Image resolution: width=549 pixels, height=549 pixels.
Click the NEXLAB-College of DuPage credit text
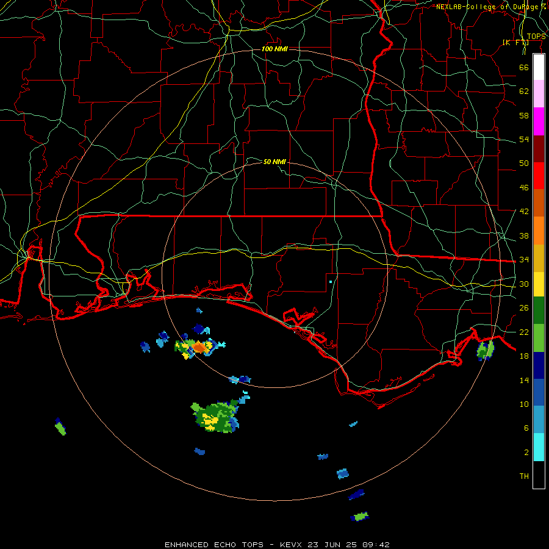(490, 7)
